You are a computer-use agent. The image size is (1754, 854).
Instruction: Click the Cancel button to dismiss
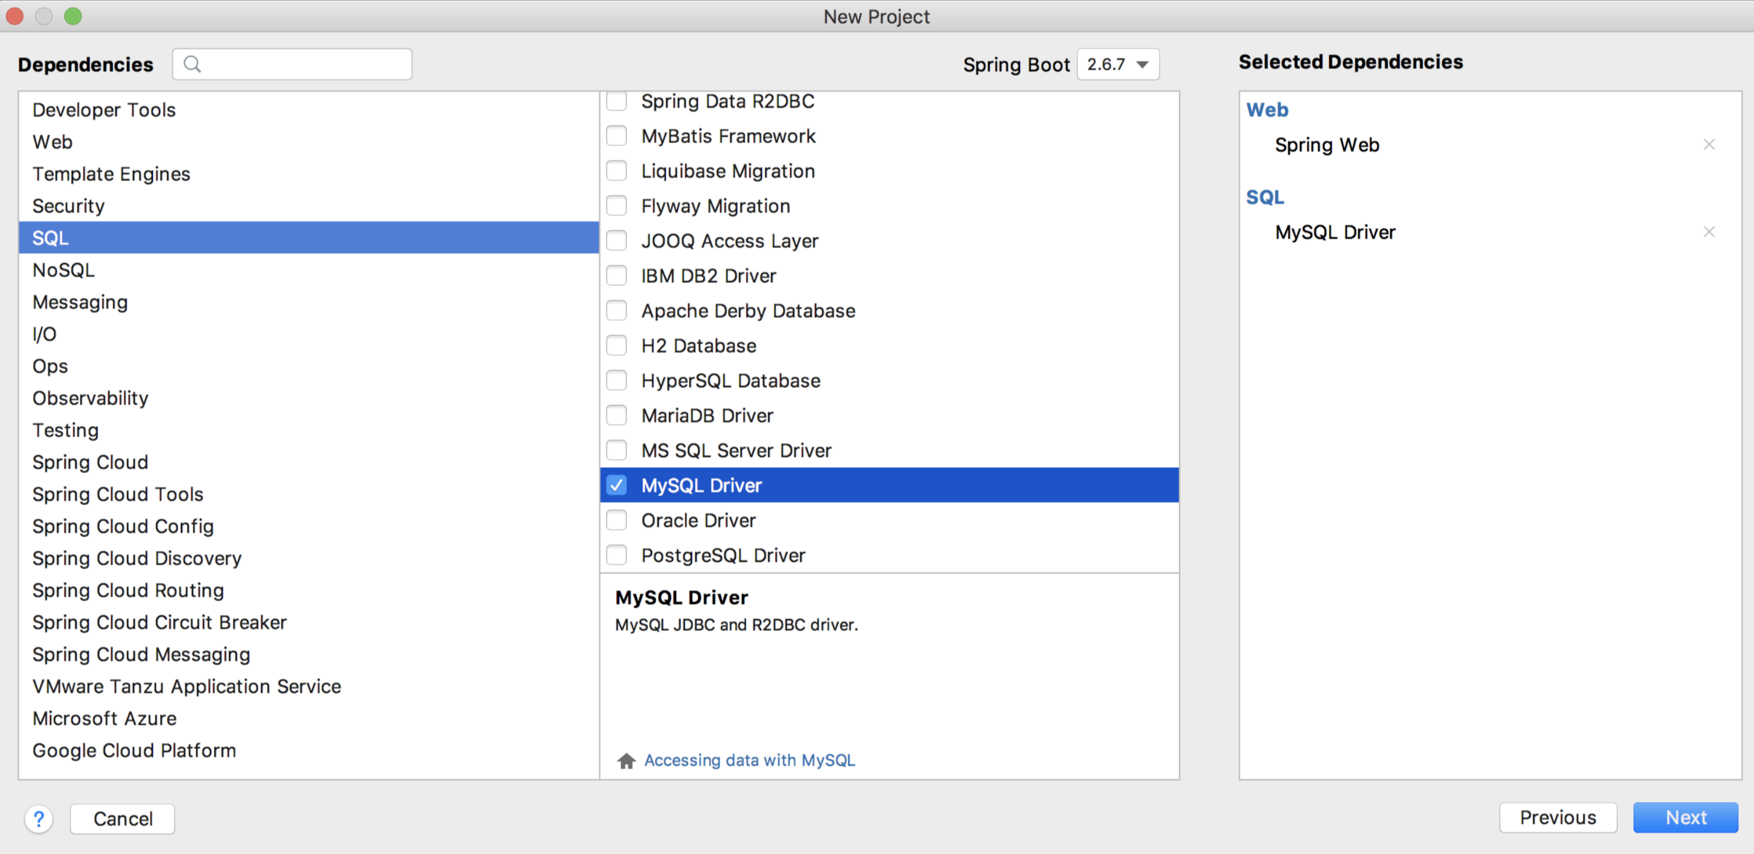click(124, 817)
